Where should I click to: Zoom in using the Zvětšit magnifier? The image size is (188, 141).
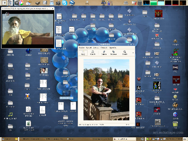pos(124,53)
